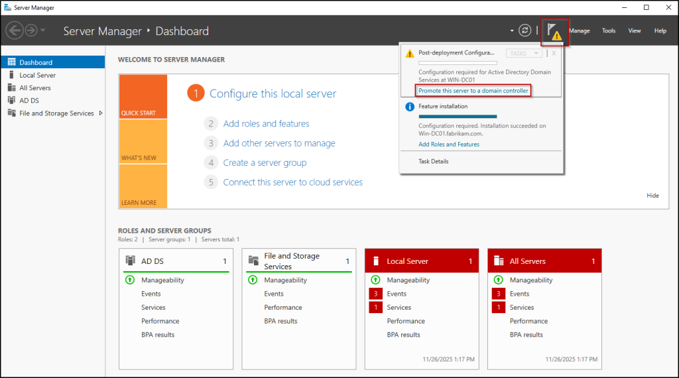
Task: Select Local Server in the sidebar
Action: pyautogui.click(x=53, y=75)
